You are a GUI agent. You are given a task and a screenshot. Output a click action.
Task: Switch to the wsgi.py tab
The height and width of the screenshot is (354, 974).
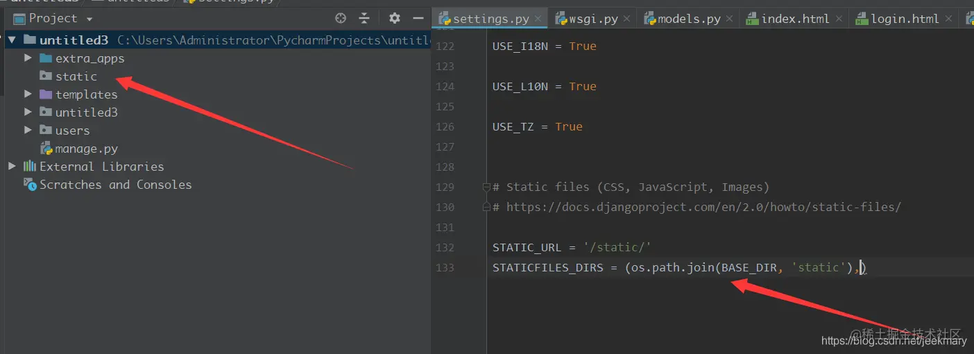click(x=594, y=19)
